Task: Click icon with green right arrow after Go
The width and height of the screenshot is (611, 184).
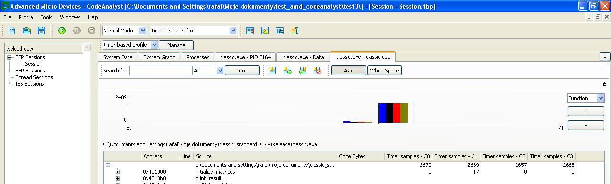Action: click(x=287, y=71)
